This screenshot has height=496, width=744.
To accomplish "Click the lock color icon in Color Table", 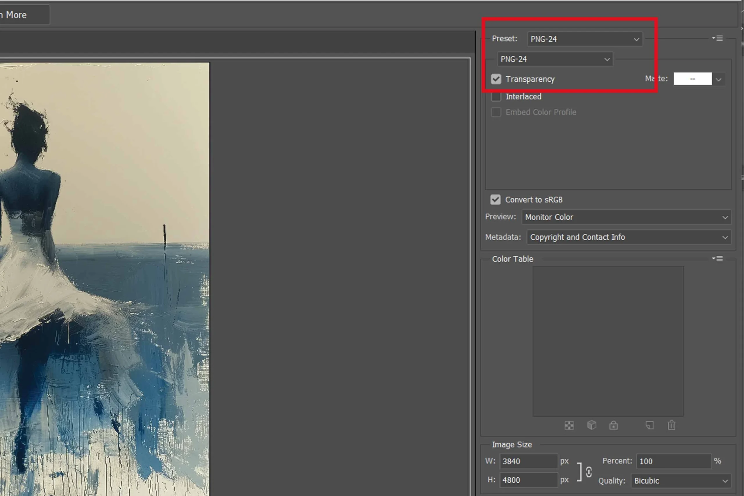I will [x=613, y=426].
